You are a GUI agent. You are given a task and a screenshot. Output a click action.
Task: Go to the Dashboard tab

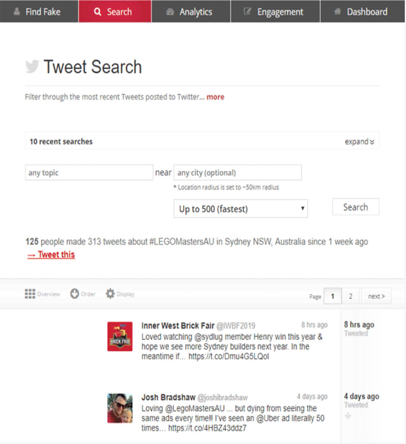[363, 11]
